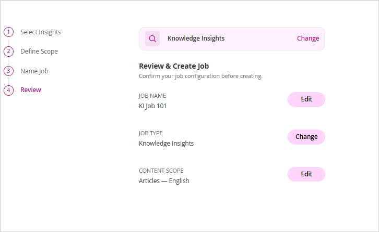Click the CONTENT SCOPE label
Screen dimensions: 379x232
click(x=161, y=171)
